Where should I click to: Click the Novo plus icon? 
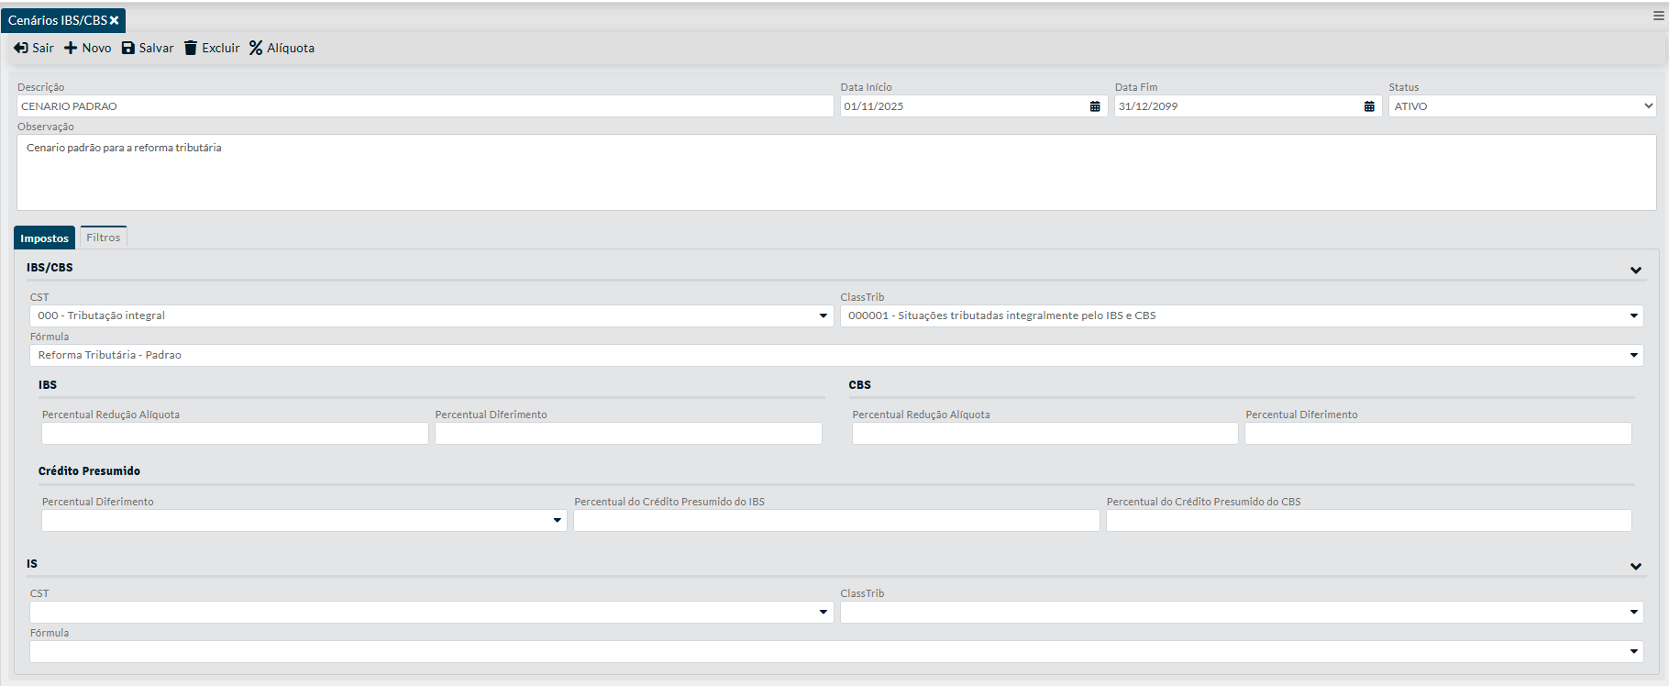click(71, 48)
